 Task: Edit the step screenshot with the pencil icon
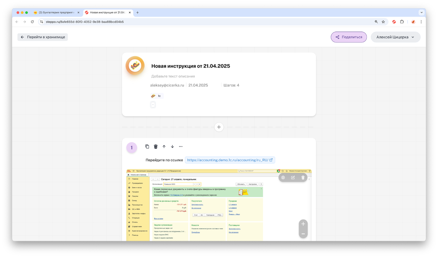coord(293,177)
